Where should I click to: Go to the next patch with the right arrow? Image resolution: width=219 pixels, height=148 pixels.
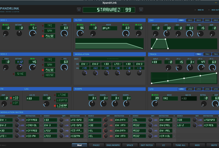click(x=141, y=10)
